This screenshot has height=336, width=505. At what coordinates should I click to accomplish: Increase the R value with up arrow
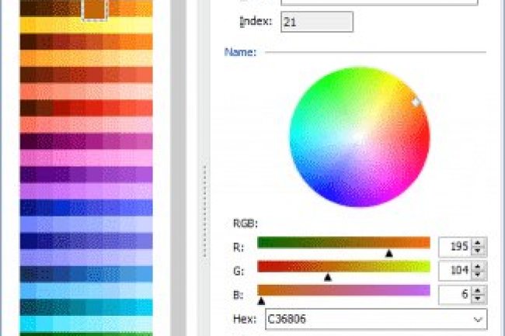pyautogui.click(x=479, y=243)
